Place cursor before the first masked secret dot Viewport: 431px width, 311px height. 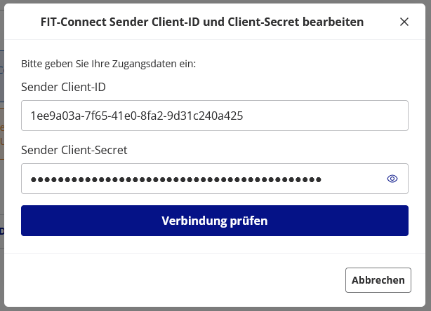30,179
